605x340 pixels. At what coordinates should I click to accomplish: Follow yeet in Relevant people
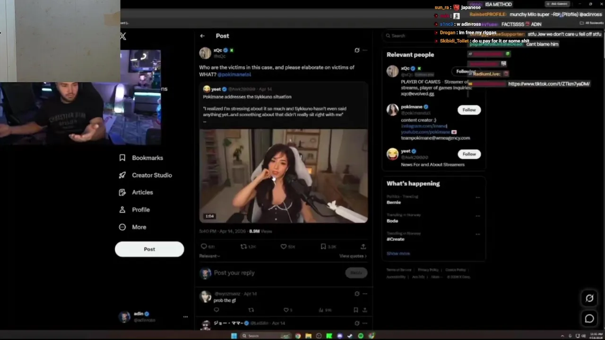click(469, 154)
